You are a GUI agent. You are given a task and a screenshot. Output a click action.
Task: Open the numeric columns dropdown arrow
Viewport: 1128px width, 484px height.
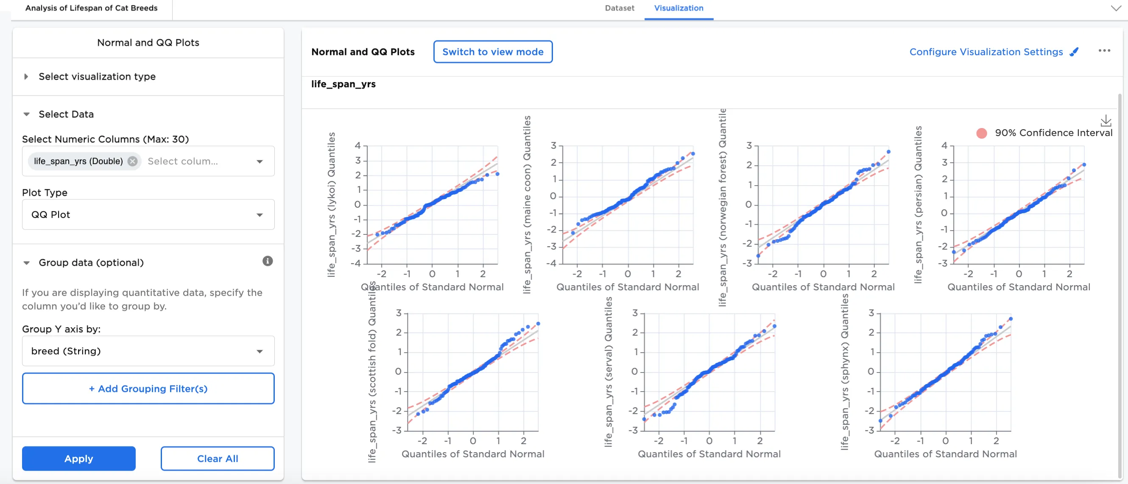pyautogui.click(x=260, y=161)
